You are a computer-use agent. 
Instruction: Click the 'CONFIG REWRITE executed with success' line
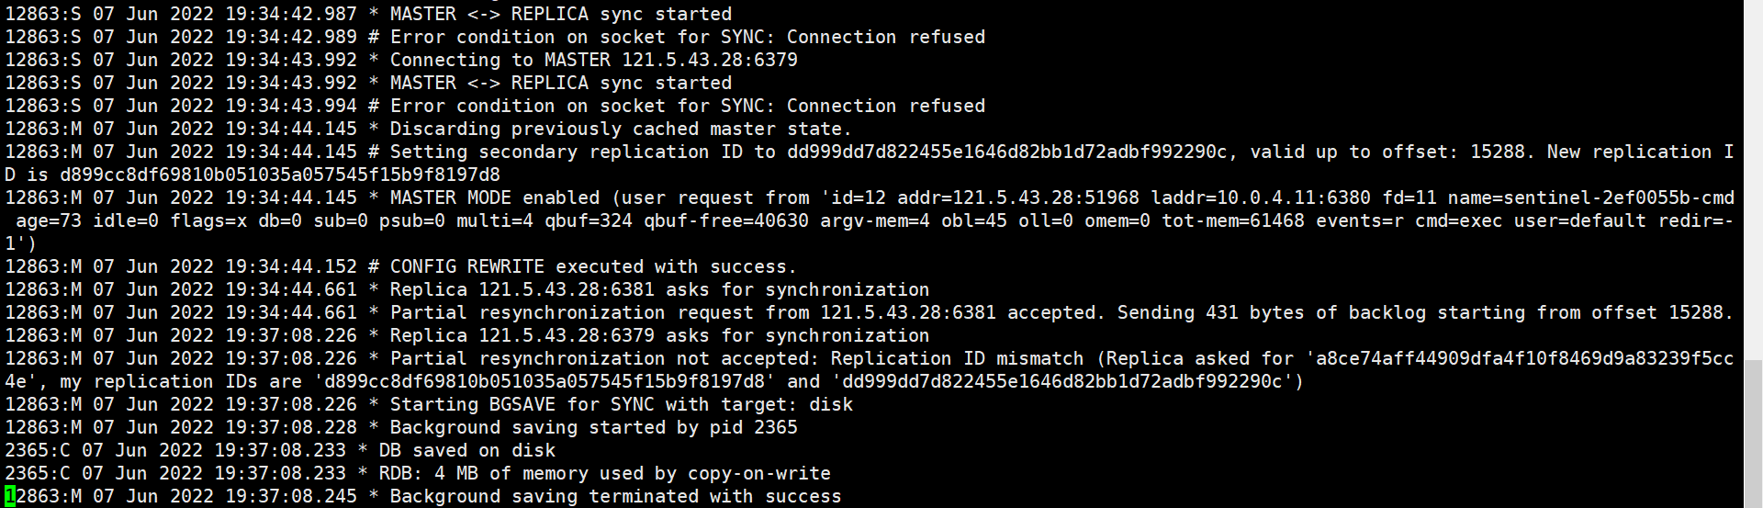point(593,266)
